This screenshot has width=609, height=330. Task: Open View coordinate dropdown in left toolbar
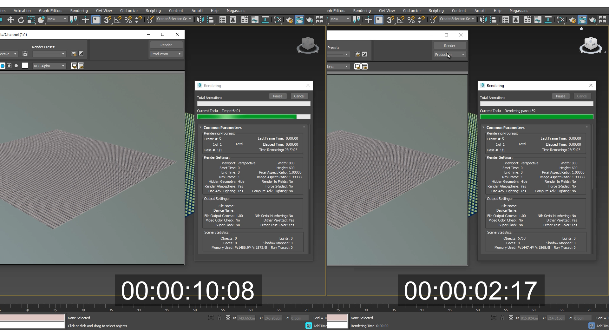[x=57, y=19]
